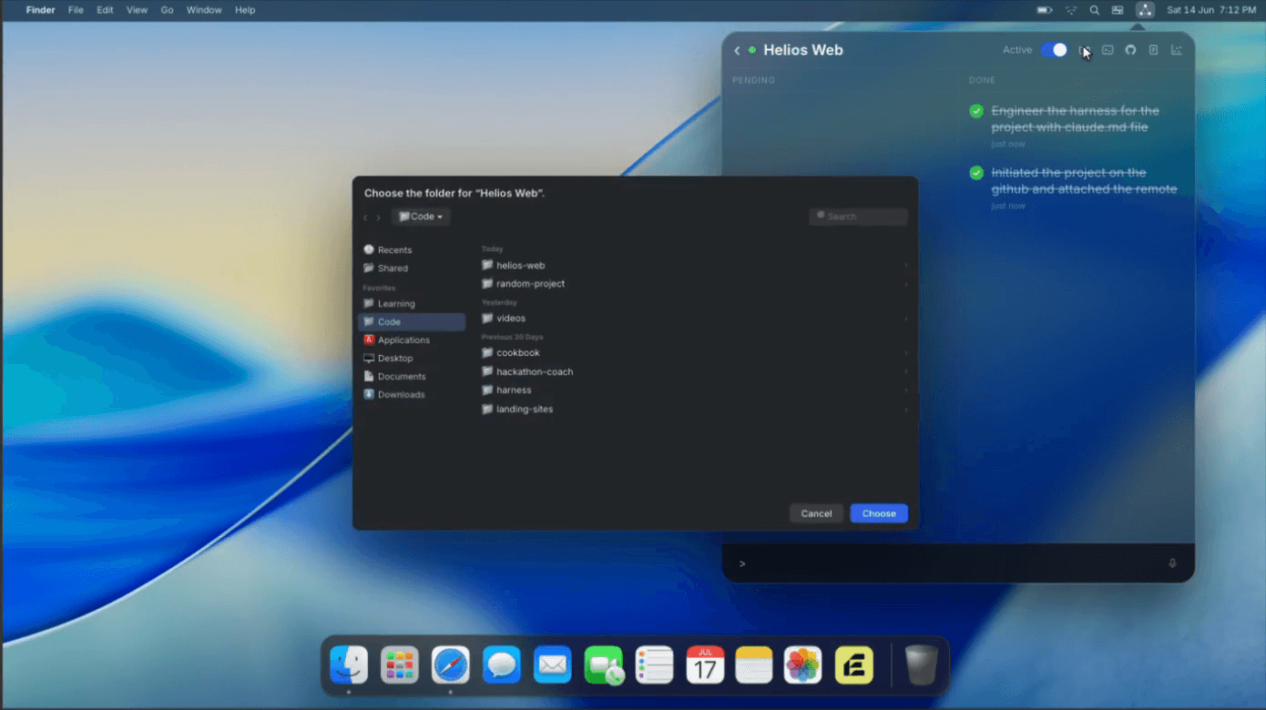Screen dimensions: 1266x710
Task: Click the Search field in folder dialog
Action: 858,217
